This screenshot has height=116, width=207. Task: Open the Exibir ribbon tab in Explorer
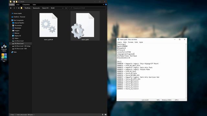click(34, 5)
